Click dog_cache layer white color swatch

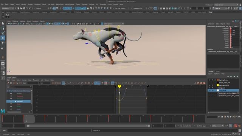(x=218, y=90)
